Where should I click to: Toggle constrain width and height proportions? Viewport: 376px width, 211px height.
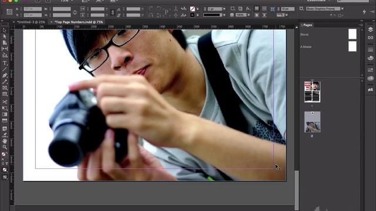pyautogui.click(x=75, y=12)
